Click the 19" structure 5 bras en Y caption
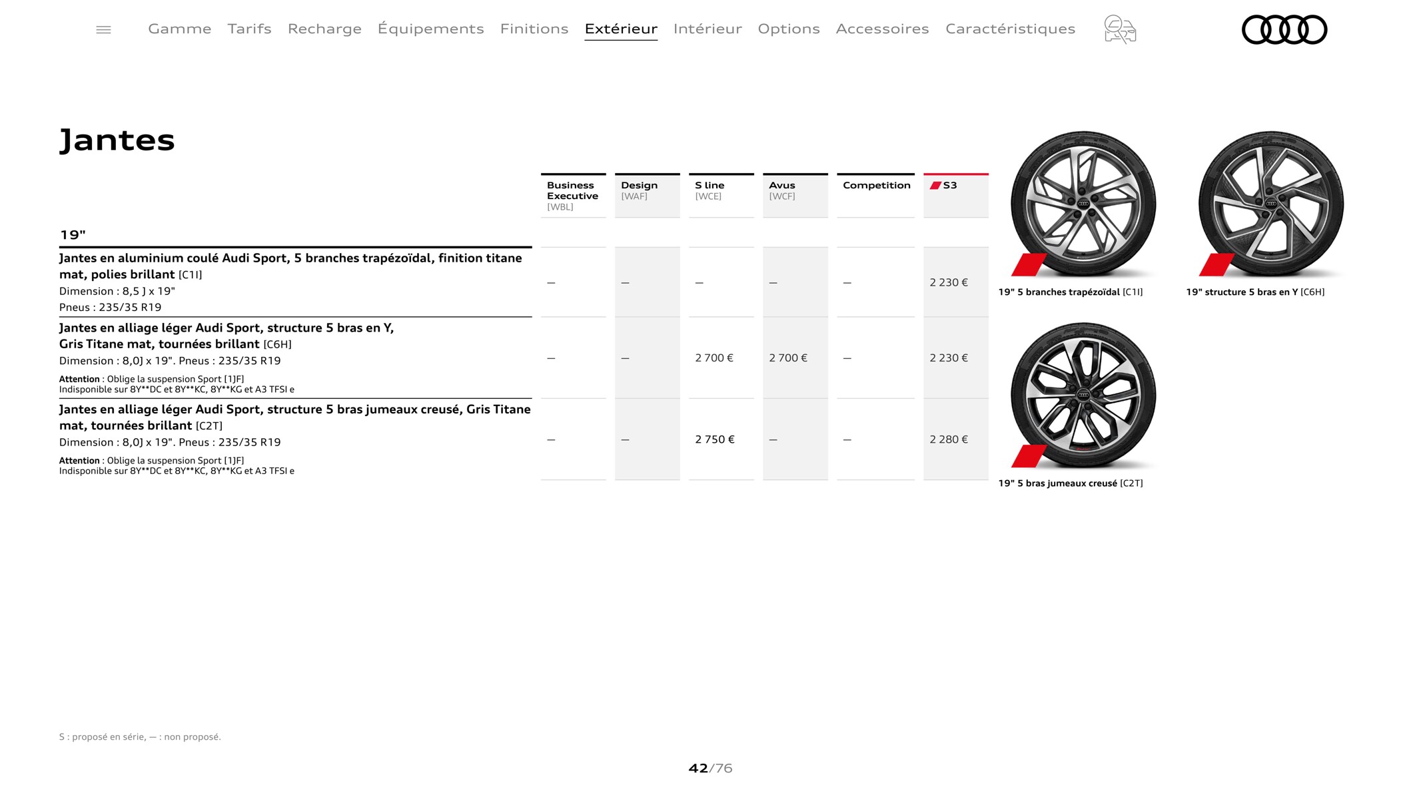The height and width of the screenshot is (799, 1421). 1255,292
